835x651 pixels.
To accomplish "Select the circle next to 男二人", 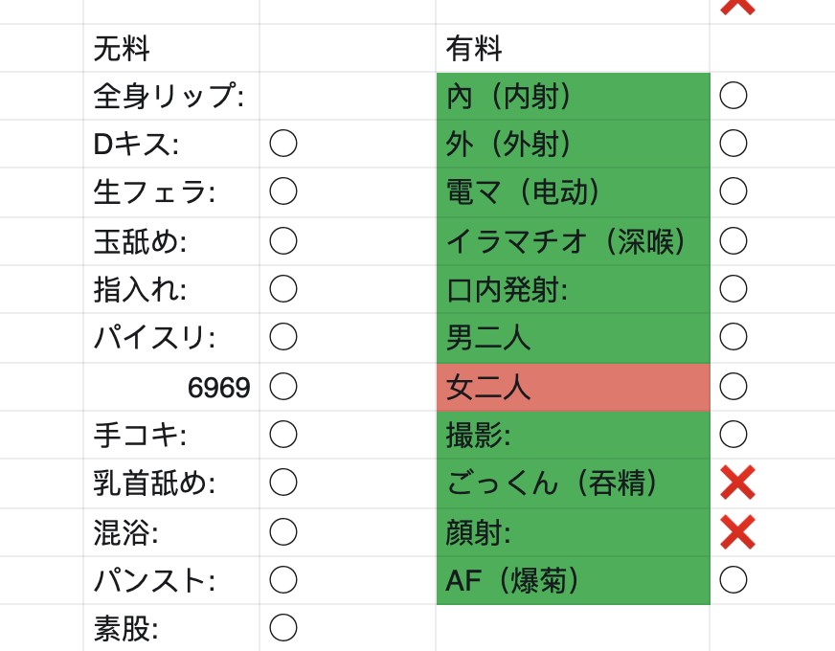I will pyautogui.click(x=733, y=337).
